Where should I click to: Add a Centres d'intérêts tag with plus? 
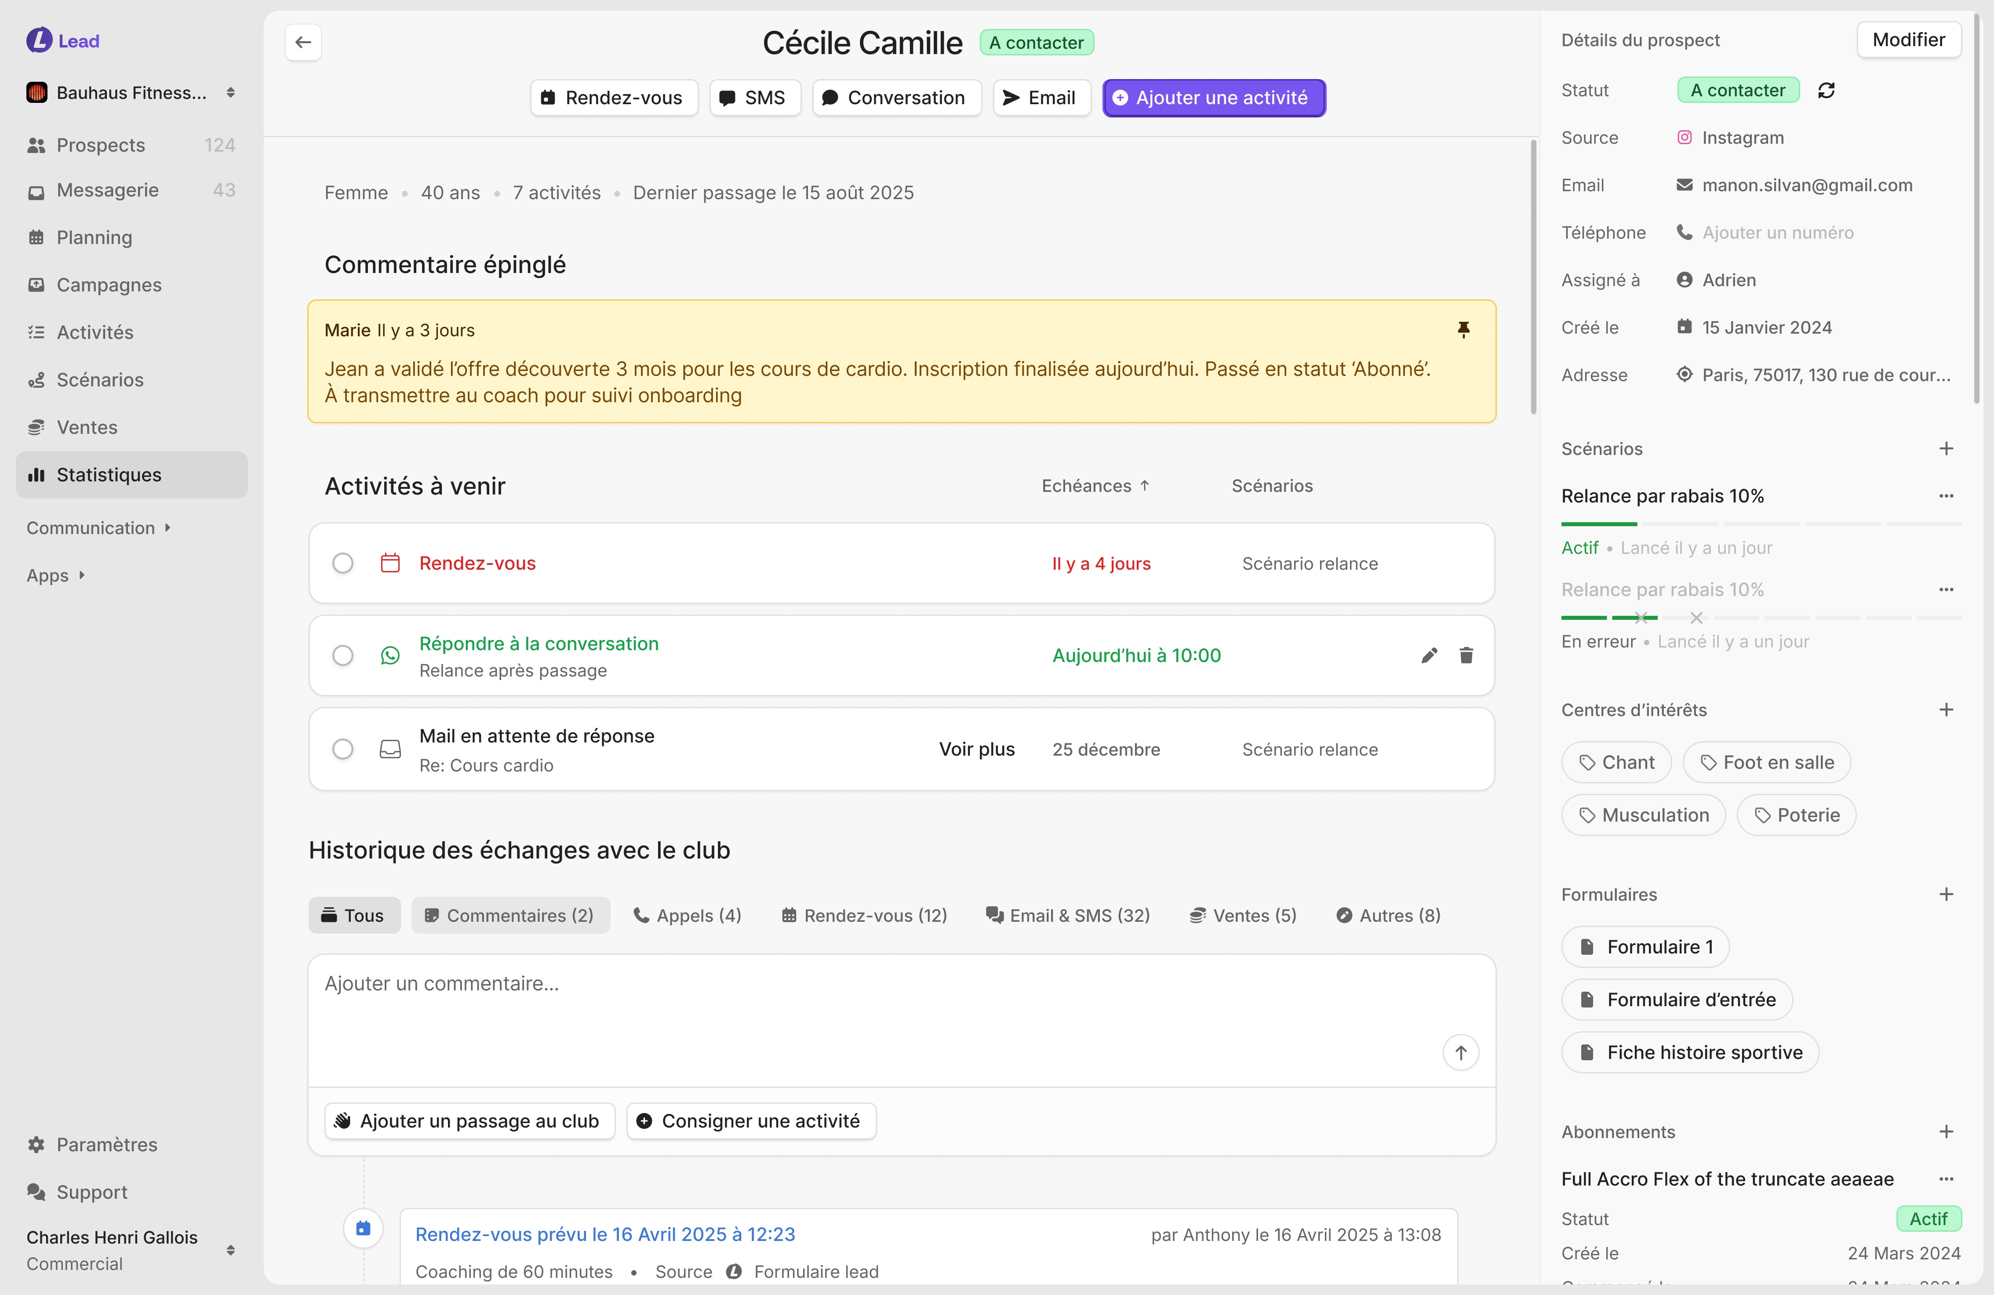(x=1945, y=709)
